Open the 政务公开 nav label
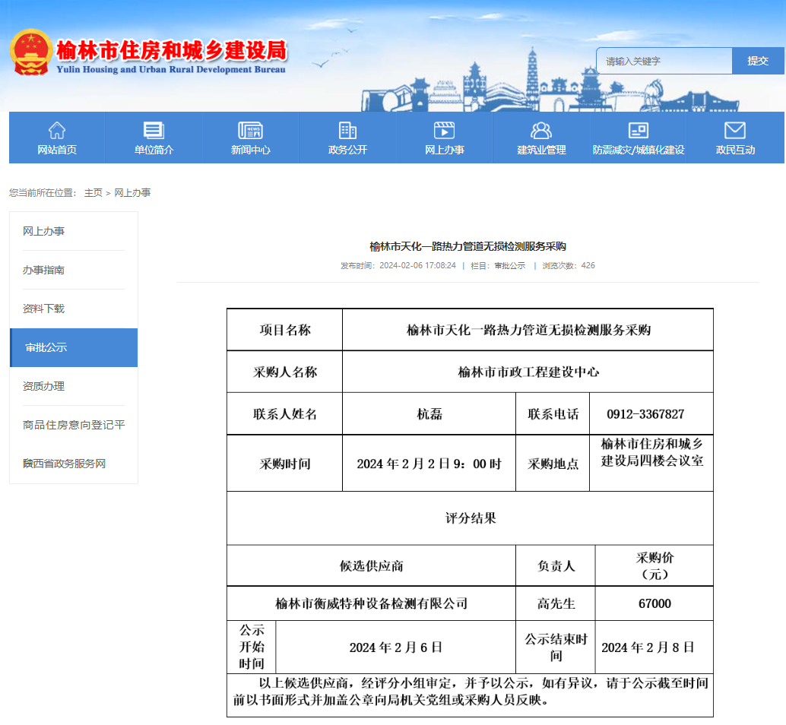 (x=347, y=150)
